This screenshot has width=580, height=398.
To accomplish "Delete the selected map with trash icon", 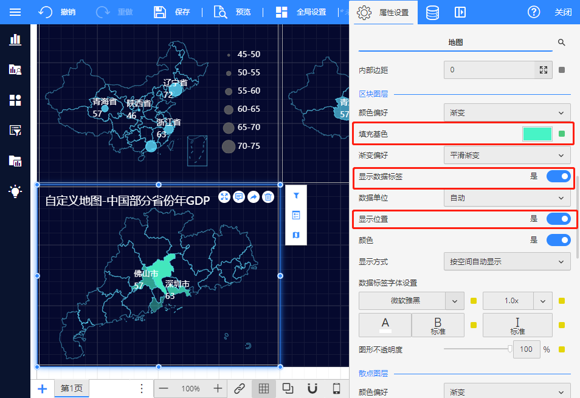I will coord(268,197).
